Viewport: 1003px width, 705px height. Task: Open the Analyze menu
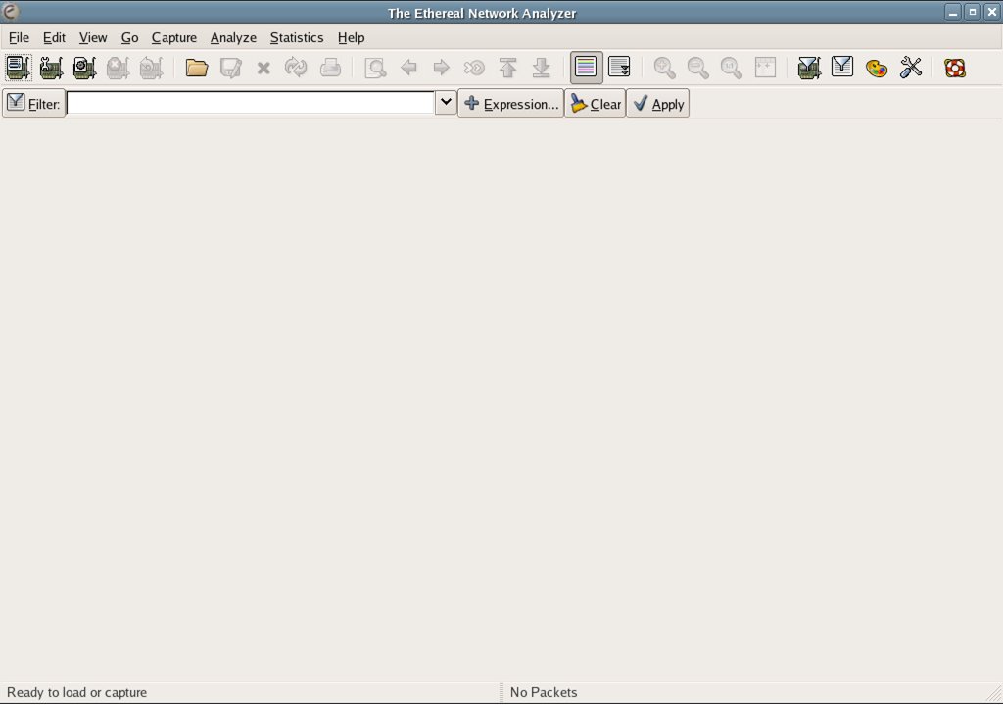pos(233,37)
